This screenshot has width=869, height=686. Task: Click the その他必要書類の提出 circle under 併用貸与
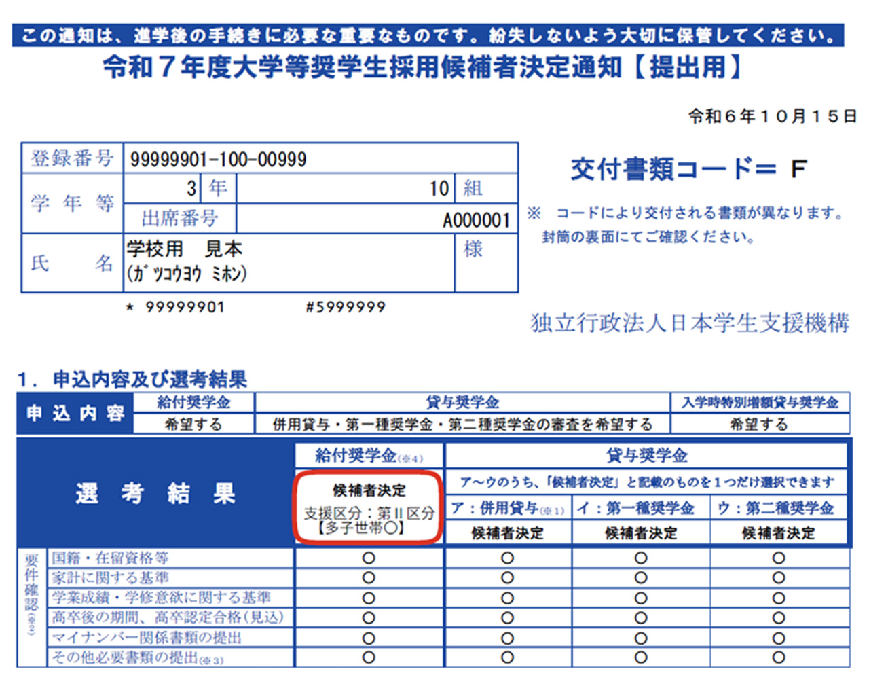click(507, 657)
